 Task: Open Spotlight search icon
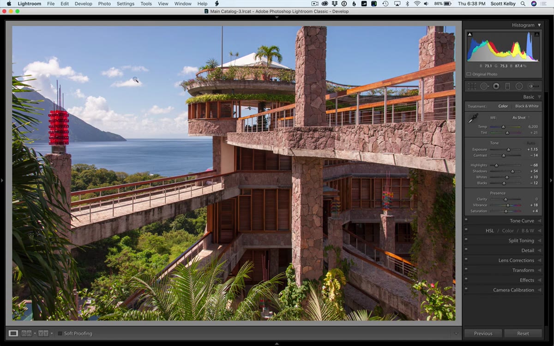[x=524, y=4]
